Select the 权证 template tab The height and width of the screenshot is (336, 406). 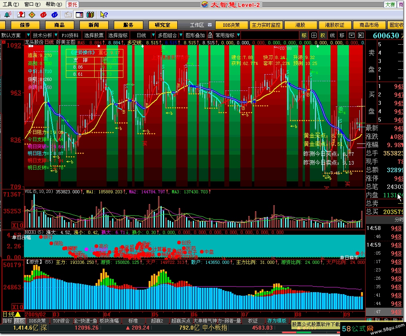pyautogui.click(x=253, y=321)
